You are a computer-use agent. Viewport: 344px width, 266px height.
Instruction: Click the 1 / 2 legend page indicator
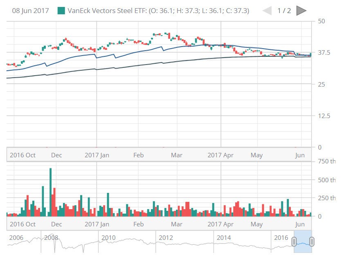284,11
